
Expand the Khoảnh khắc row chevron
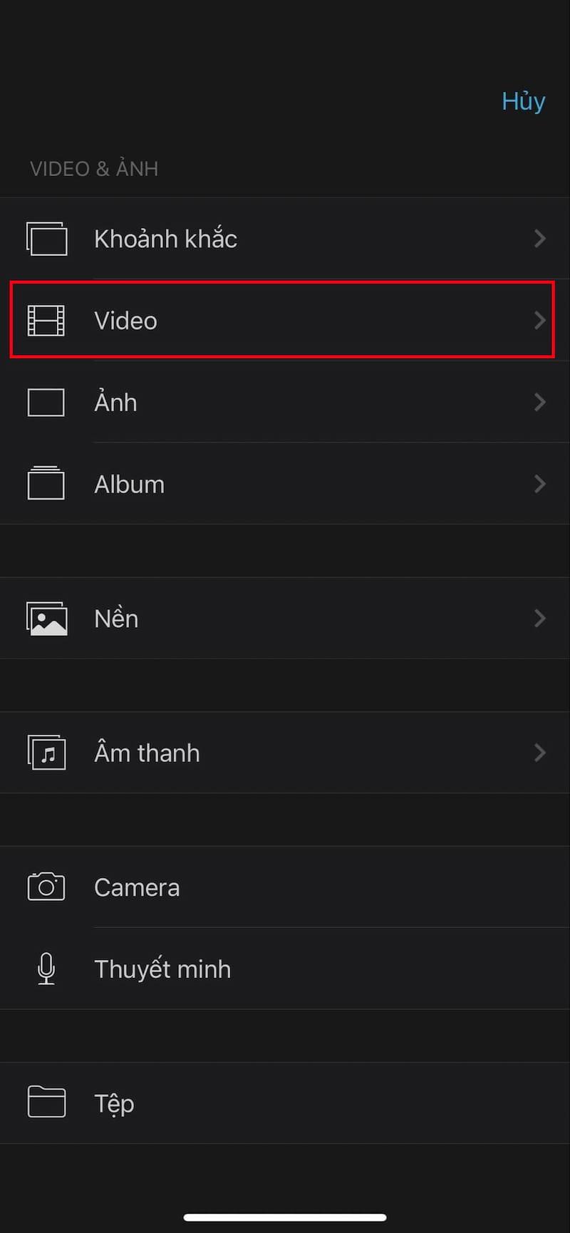(x=539, y=239)
